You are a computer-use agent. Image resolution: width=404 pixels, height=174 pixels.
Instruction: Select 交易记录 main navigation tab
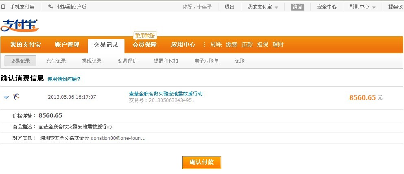click(x=106, y=45)
